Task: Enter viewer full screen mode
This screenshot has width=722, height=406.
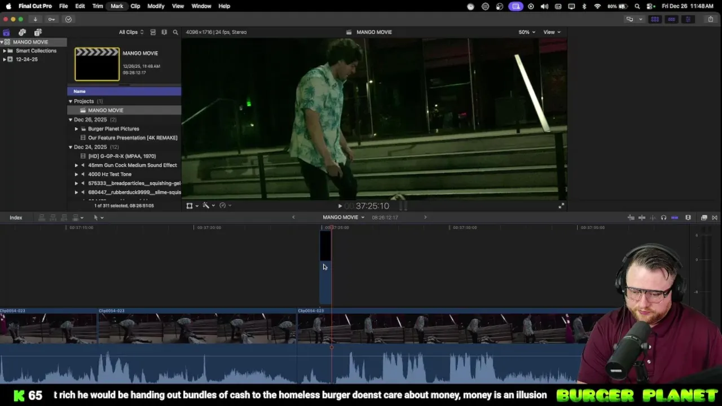Action: tap(561, 206)
